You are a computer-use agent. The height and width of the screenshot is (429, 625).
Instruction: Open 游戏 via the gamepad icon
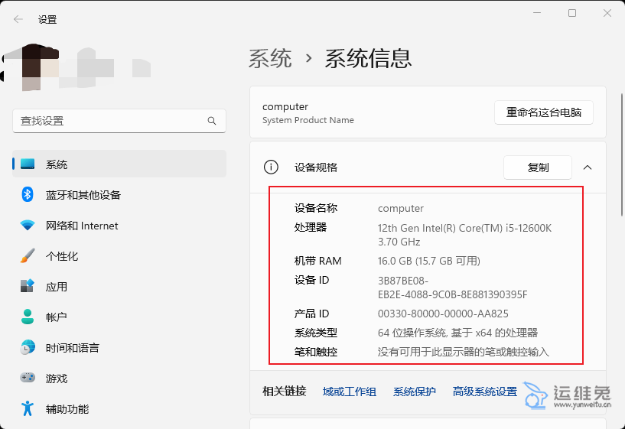28,378
